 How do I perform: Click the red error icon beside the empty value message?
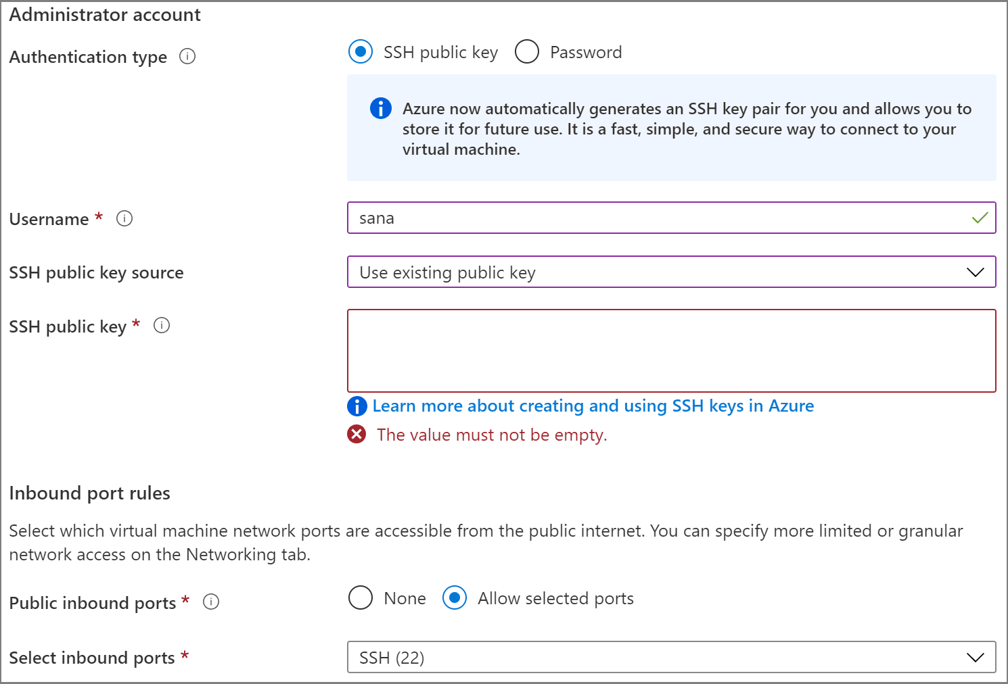pos(357,434)
